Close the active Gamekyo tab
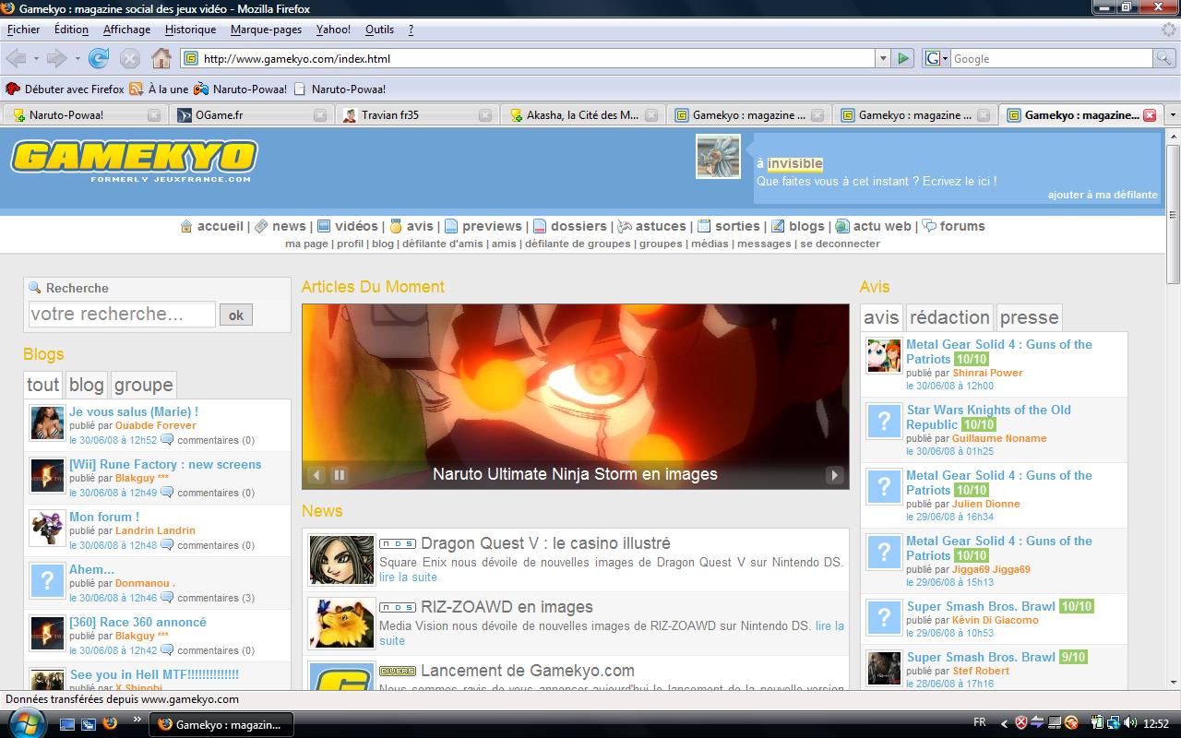 click(1150, 115)
